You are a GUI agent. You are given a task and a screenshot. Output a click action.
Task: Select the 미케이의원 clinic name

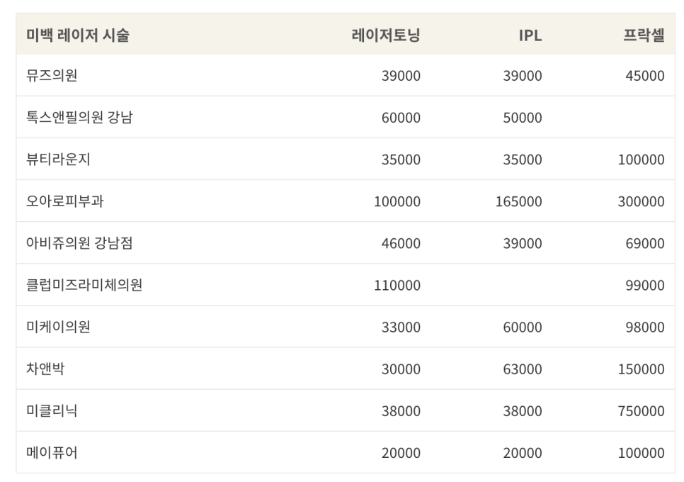(x=58, y=327)
